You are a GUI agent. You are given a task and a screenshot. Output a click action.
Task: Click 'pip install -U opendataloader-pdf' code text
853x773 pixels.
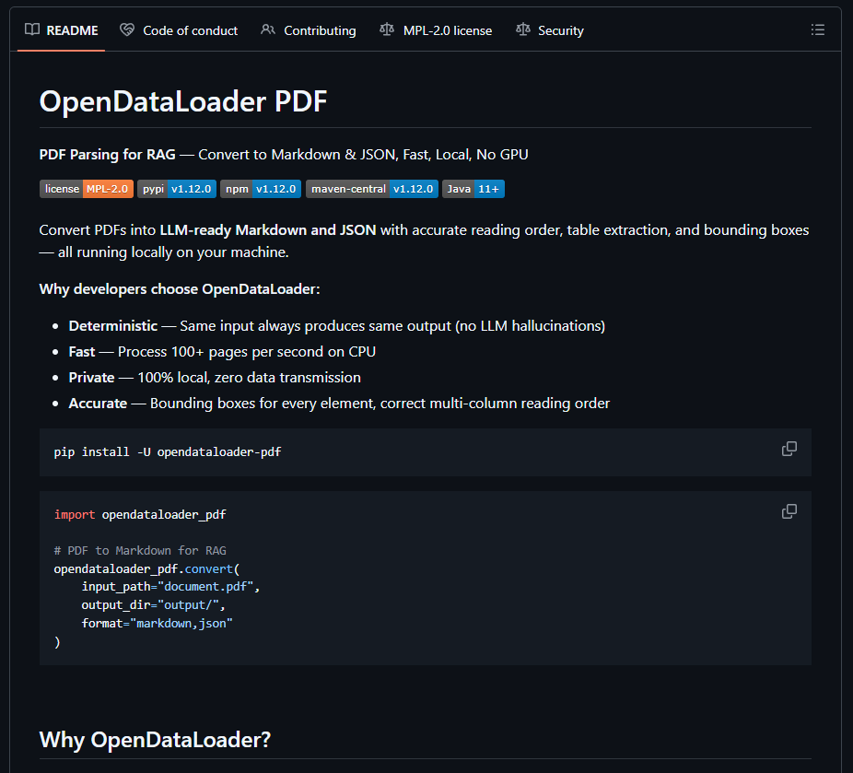tap(168, 452)
